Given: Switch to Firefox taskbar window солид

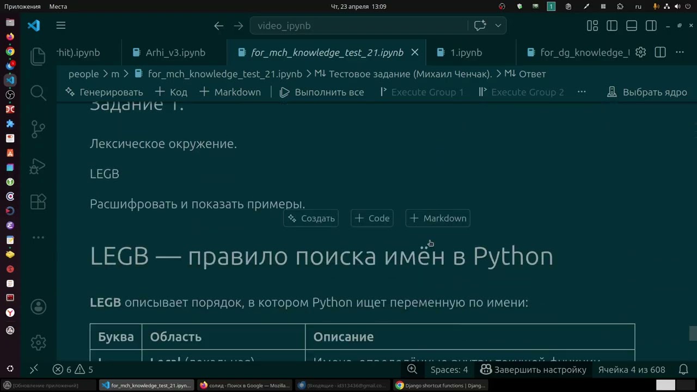Looking at the screenshot, I should 244,385.
